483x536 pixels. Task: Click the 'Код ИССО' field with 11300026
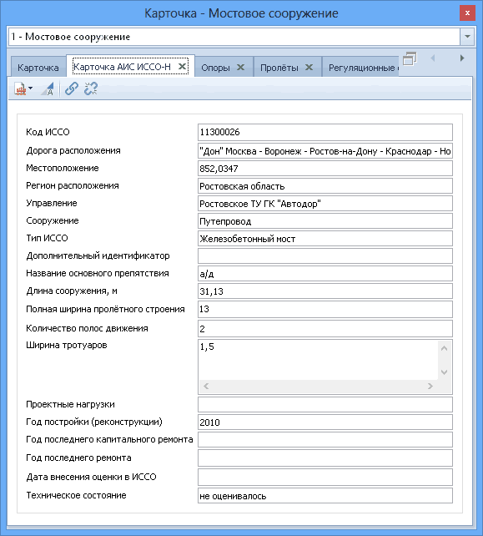point(325,132)
